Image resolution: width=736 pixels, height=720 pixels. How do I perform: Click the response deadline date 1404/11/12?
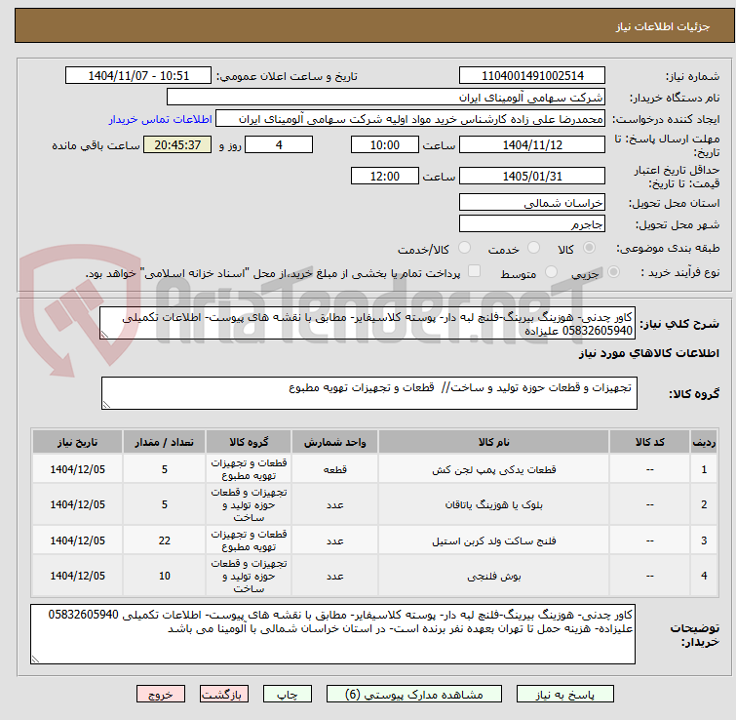[x=532, y=144]
